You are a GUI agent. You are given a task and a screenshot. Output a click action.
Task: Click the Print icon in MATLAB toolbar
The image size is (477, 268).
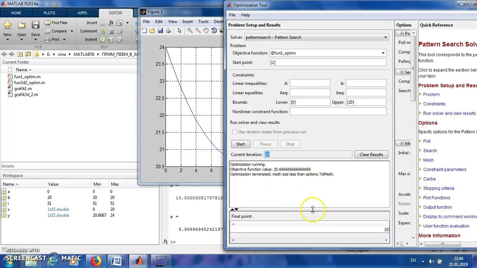(x=47, y=39)
